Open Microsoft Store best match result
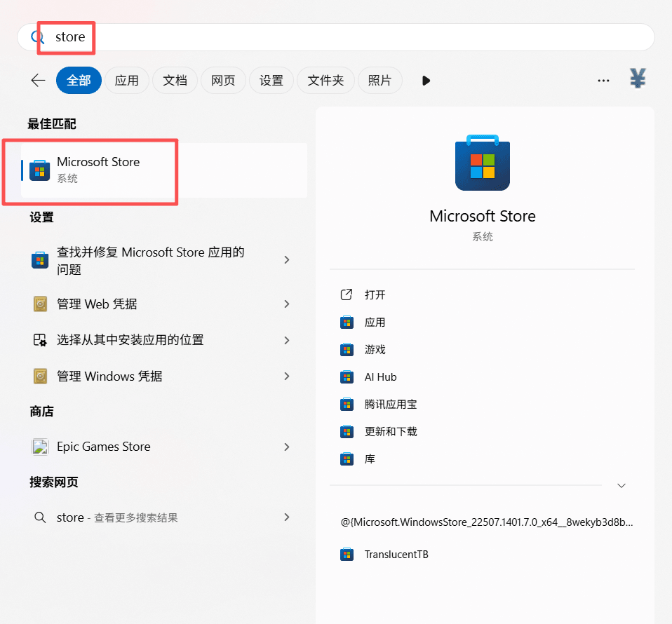Image resolution: width=672 pixels, height=624 pixels. coord(98,170)
